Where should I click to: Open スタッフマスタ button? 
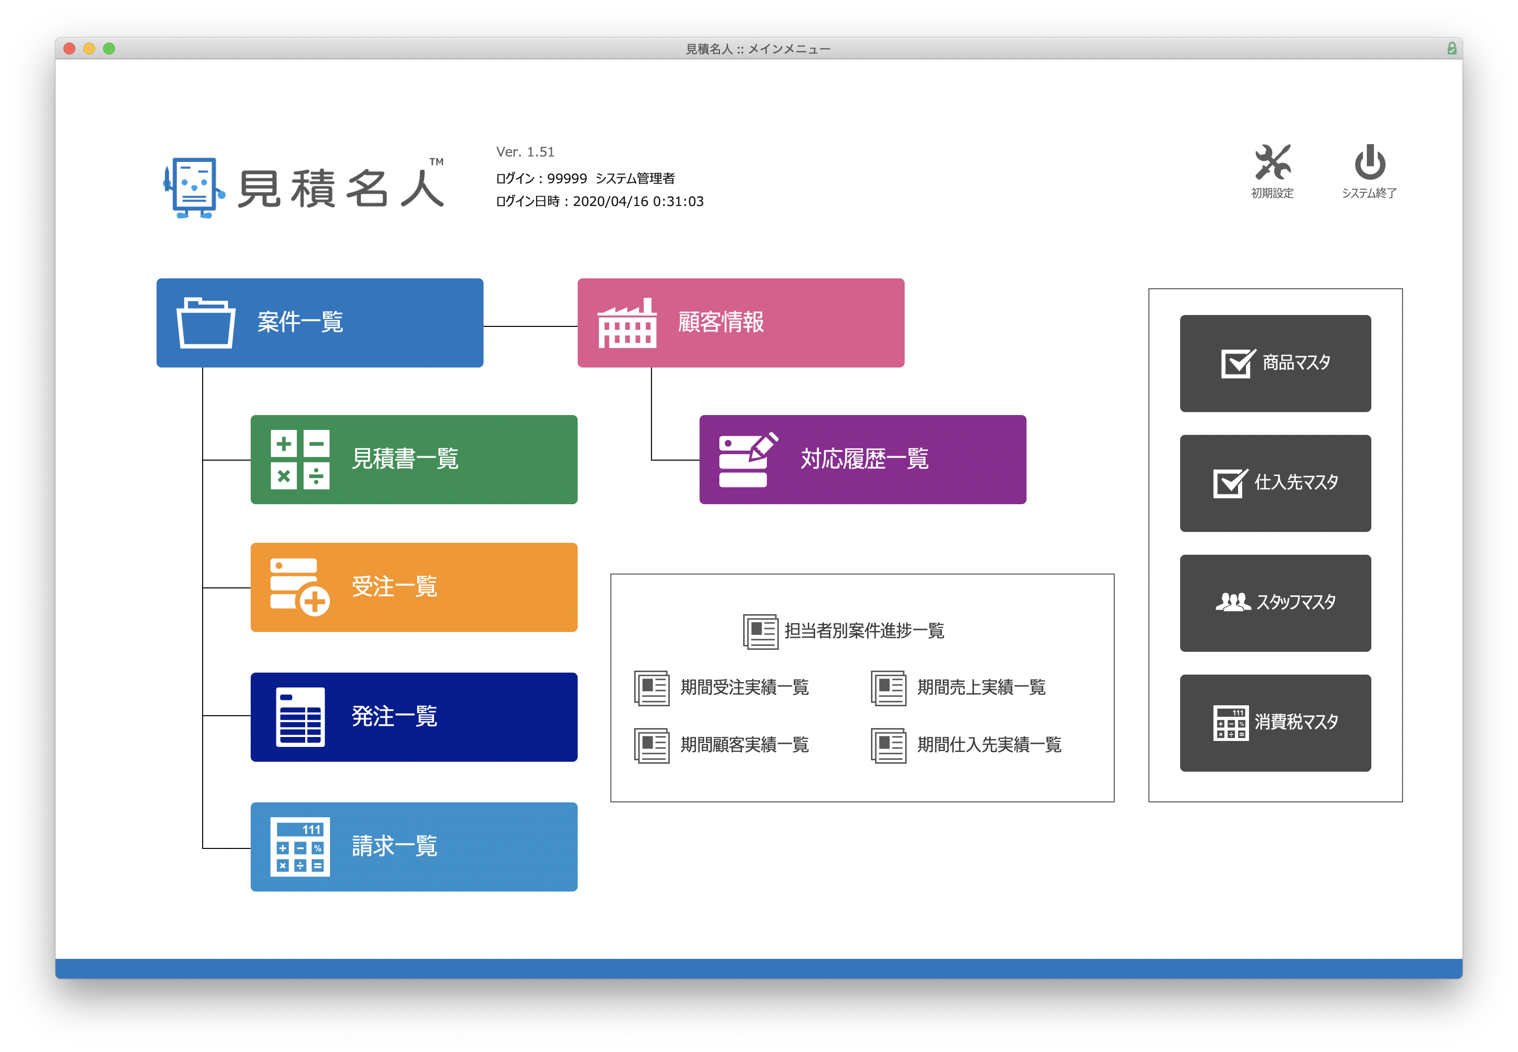click(1275, 603)
